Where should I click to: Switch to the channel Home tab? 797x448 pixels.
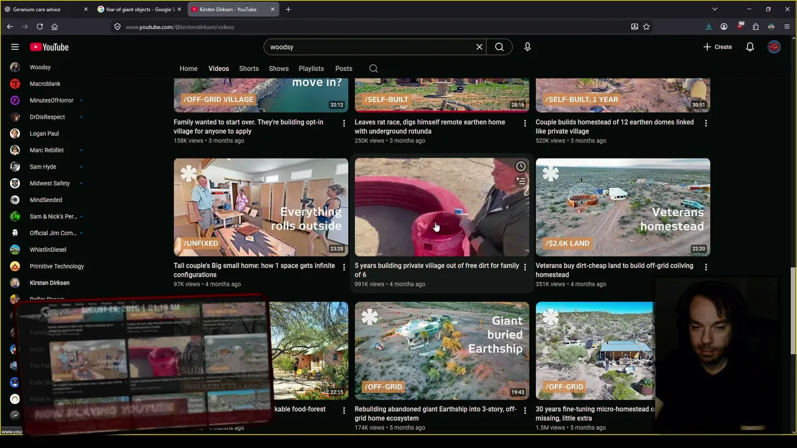tap(189, 68)
